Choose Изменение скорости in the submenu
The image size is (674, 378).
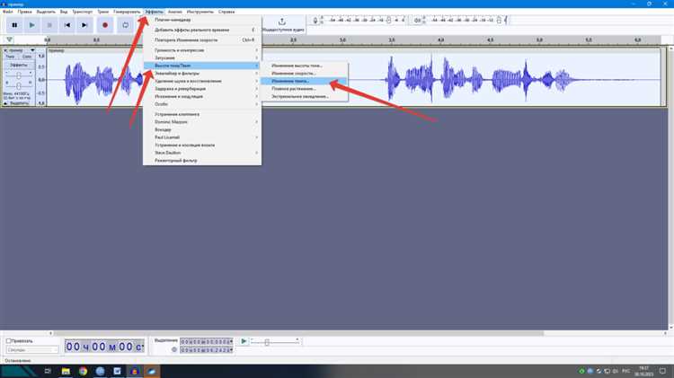305,74
